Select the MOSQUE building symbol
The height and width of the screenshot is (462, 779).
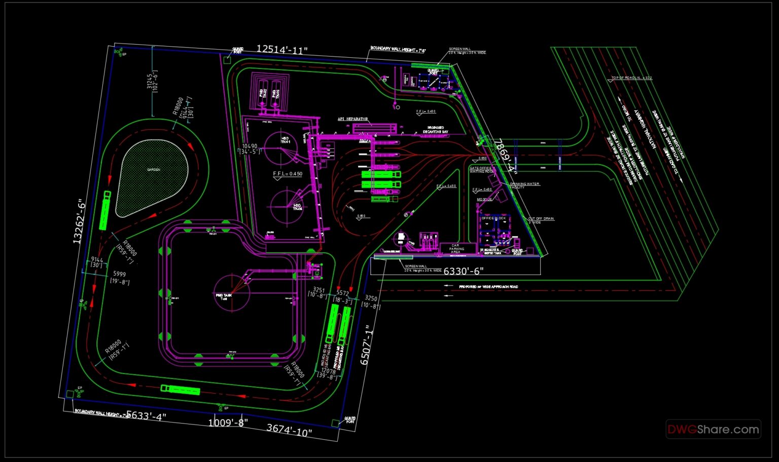(x=501, y=196)
